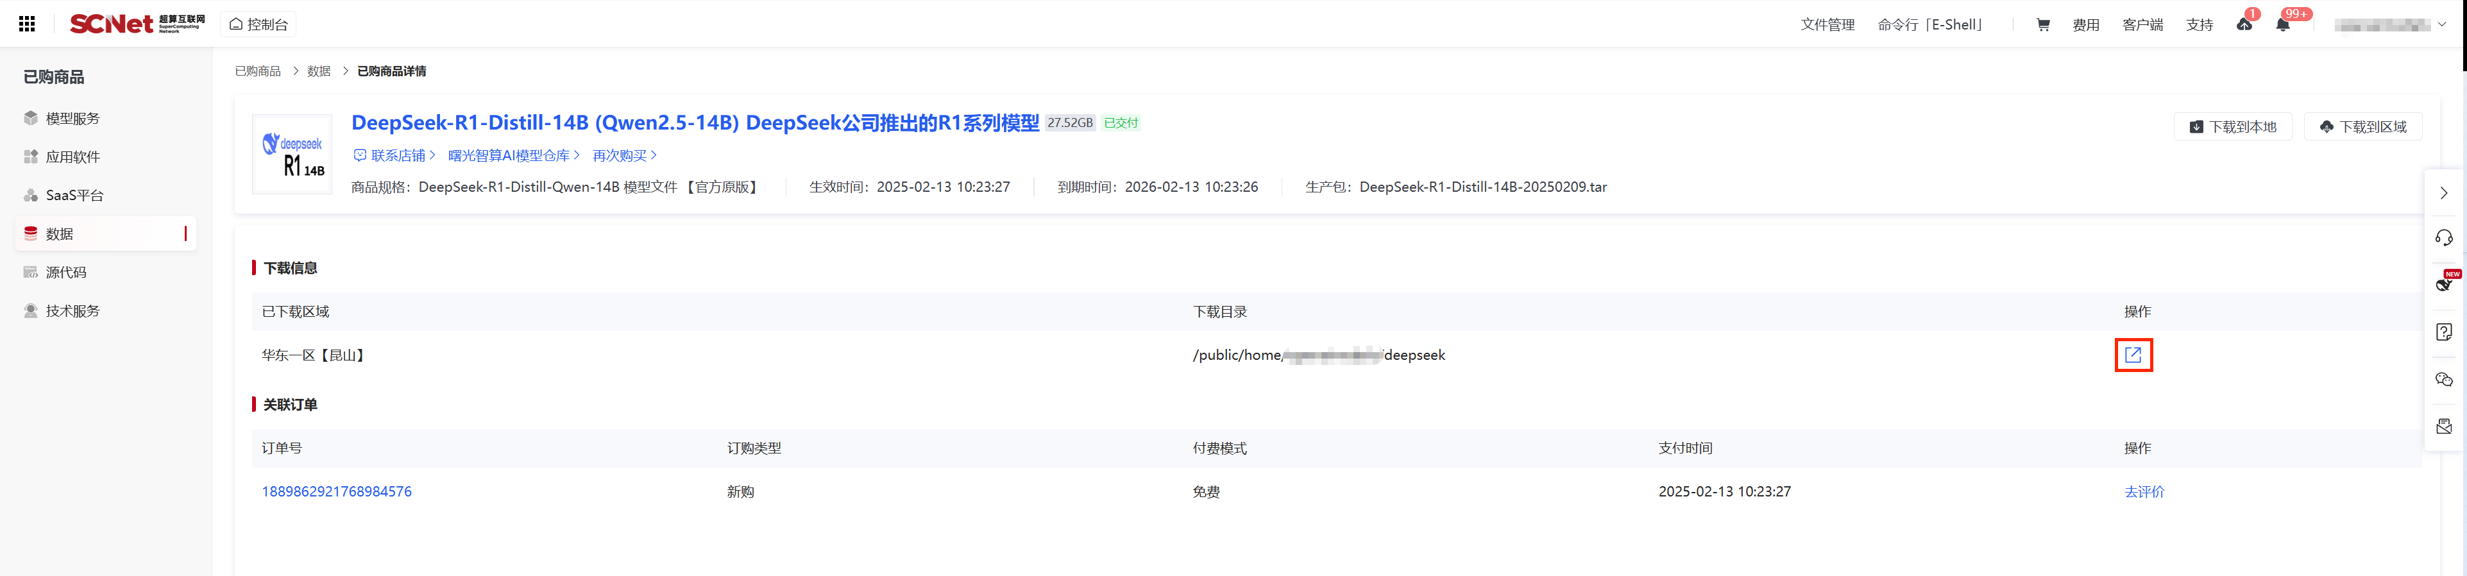Click the 下载到本地 button
This screenshot has height=576, width=2467.
pyautogui.click(x=2232, y=126)
